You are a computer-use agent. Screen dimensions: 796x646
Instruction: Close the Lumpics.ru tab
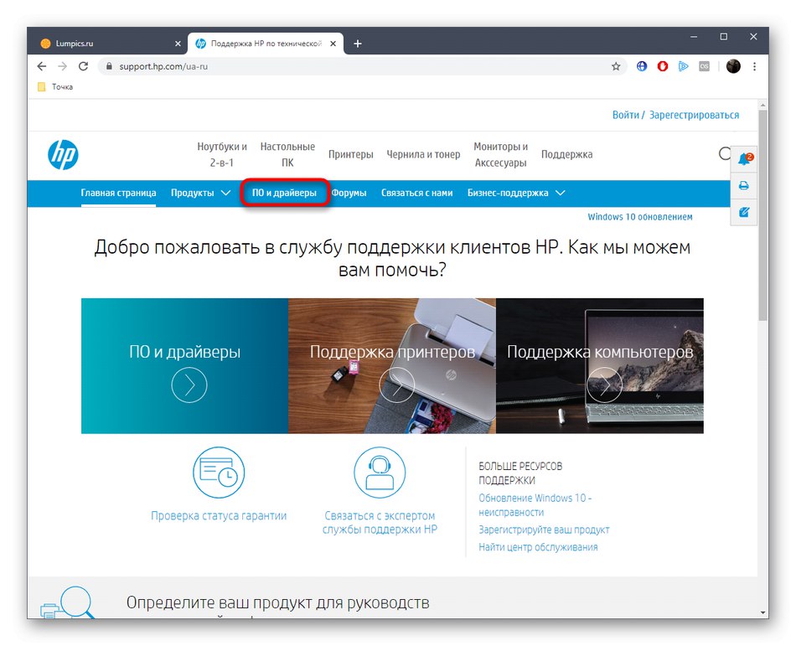pyautogui.click(x=178, y=44)
